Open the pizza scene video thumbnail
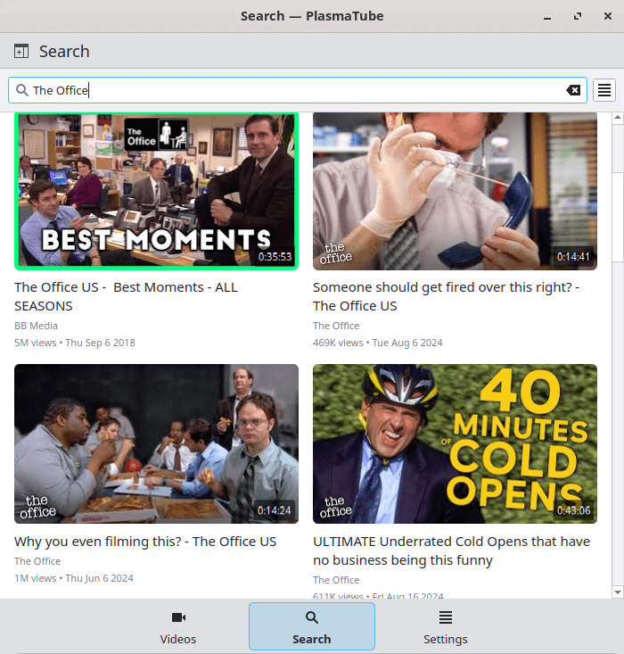 click(x=156, y=443)
